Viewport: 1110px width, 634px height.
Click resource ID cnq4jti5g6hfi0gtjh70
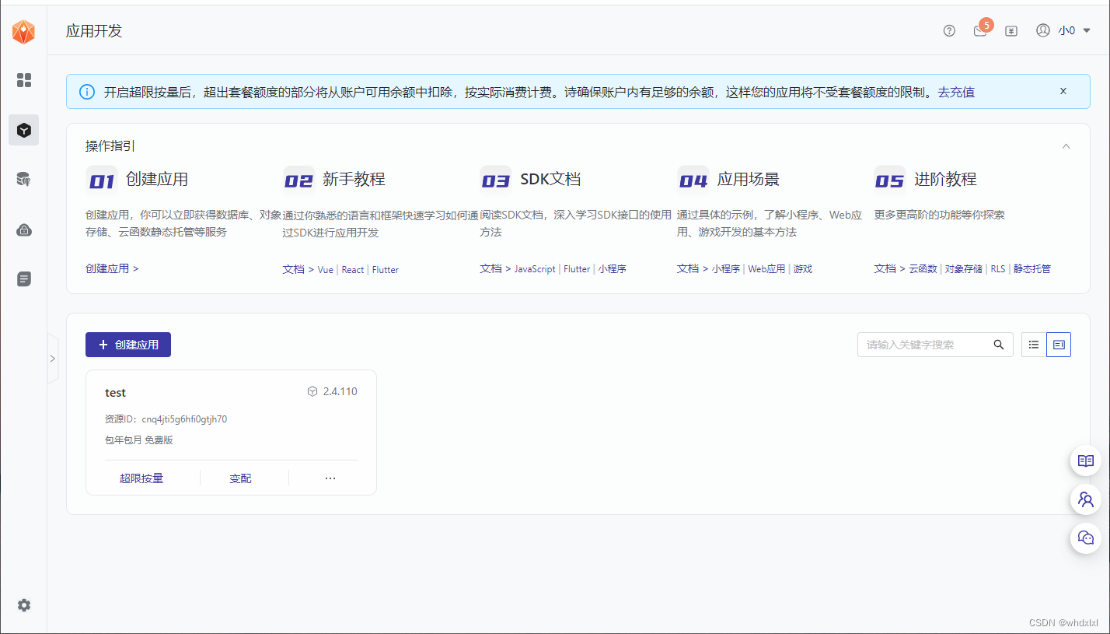[184, 419]
